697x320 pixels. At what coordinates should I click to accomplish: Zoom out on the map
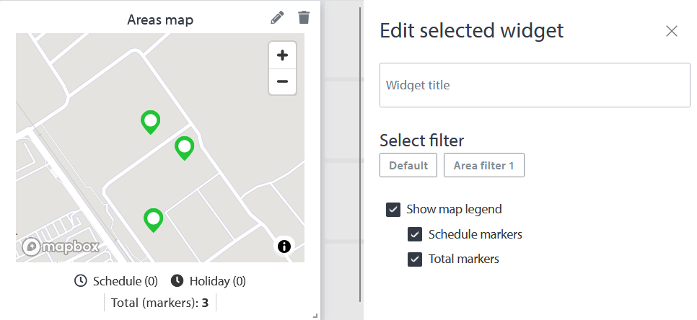[282, 81]
